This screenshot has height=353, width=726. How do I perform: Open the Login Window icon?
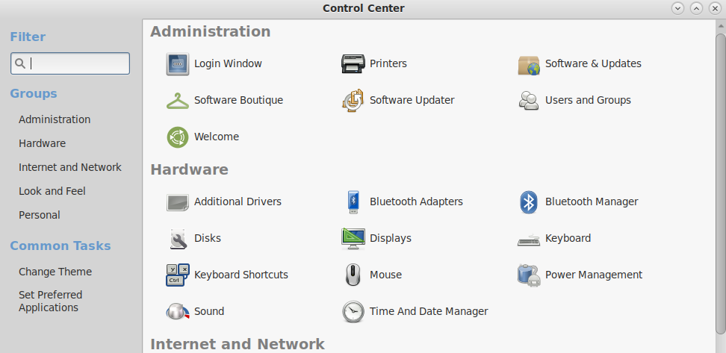177,64
